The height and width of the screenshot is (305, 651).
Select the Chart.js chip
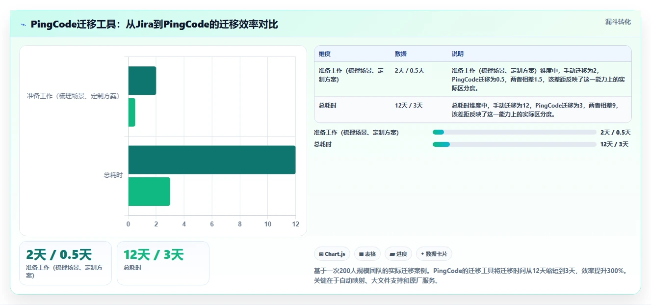(332, 254)
